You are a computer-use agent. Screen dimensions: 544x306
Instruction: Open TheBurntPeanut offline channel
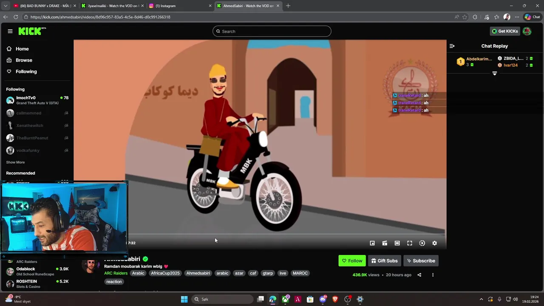[x=37, y=138]
